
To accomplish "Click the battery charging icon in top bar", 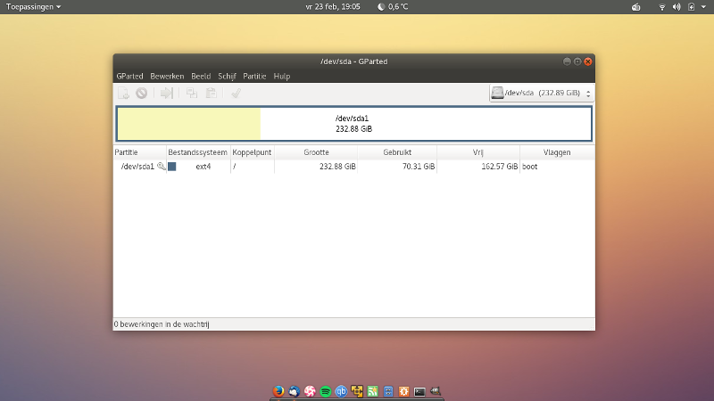I will click(691, 7).
